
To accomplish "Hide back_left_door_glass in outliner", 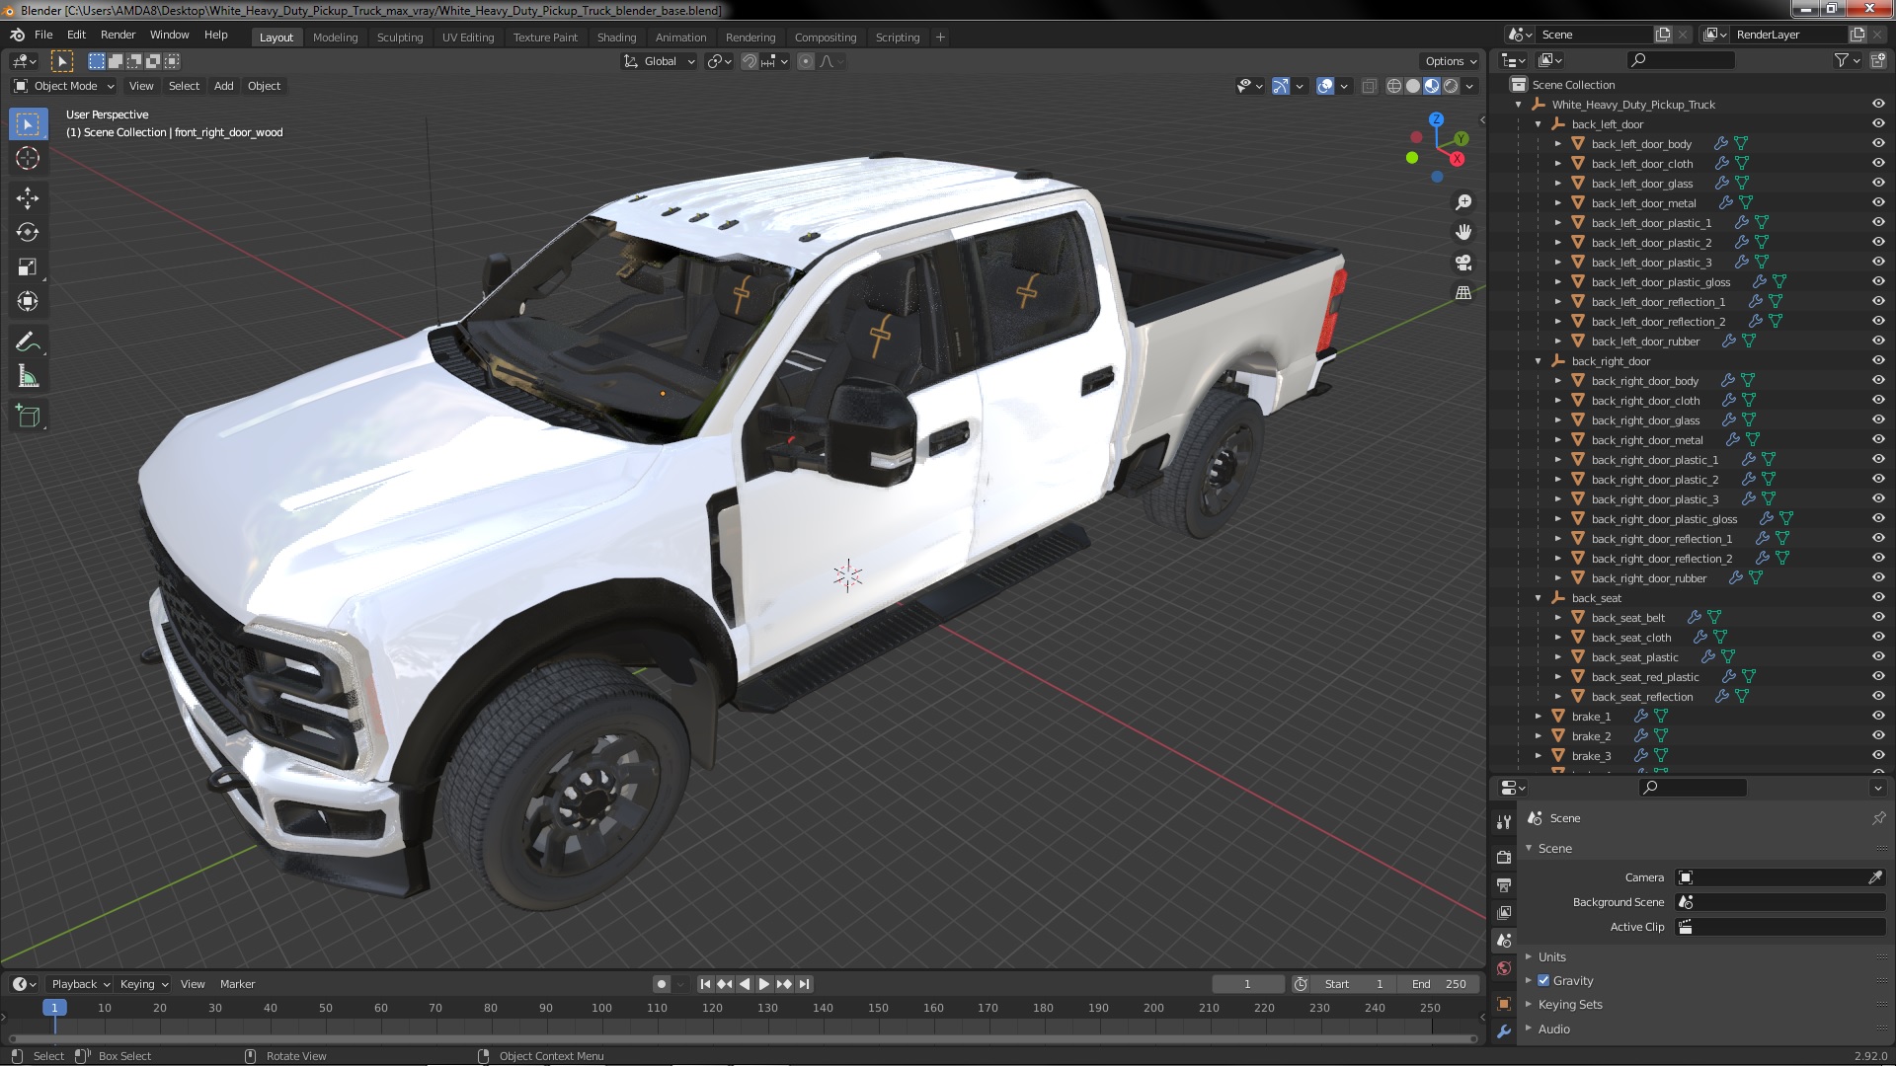I will point(1878,184).
